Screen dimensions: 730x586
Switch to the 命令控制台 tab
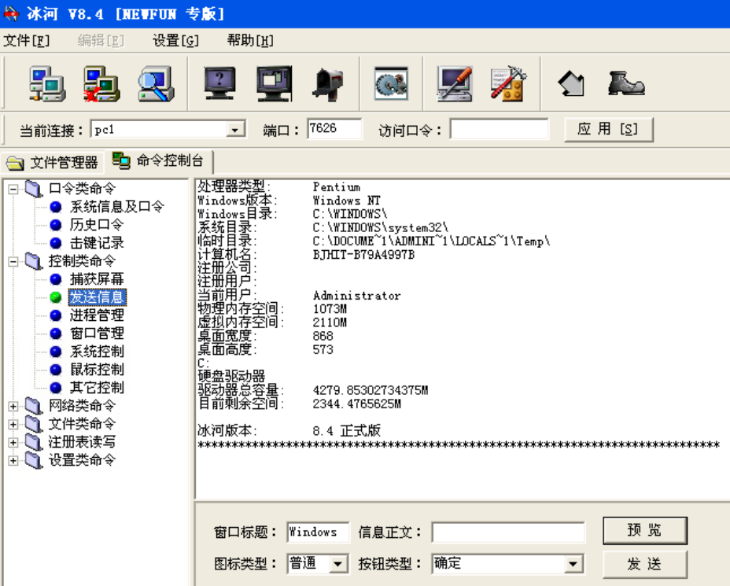pyautogui.click(x=159, y=161)
